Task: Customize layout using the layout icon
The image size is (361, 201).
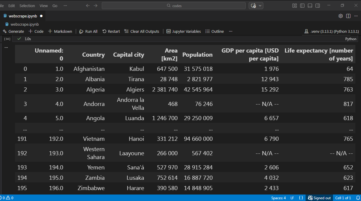Action: pos(294,6)
